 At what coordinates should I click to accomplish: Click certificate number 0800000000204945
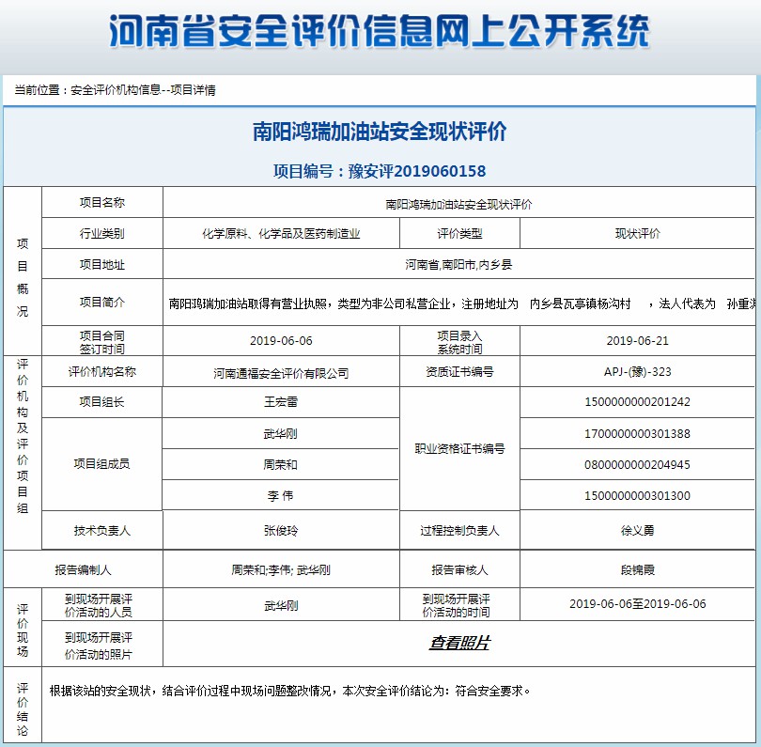[637, 465]
